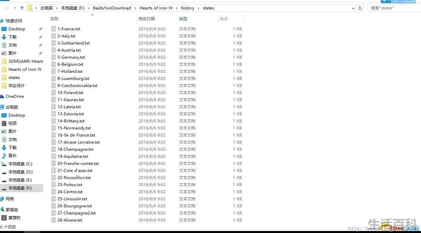Click the search "states" input box

point(394,8)
